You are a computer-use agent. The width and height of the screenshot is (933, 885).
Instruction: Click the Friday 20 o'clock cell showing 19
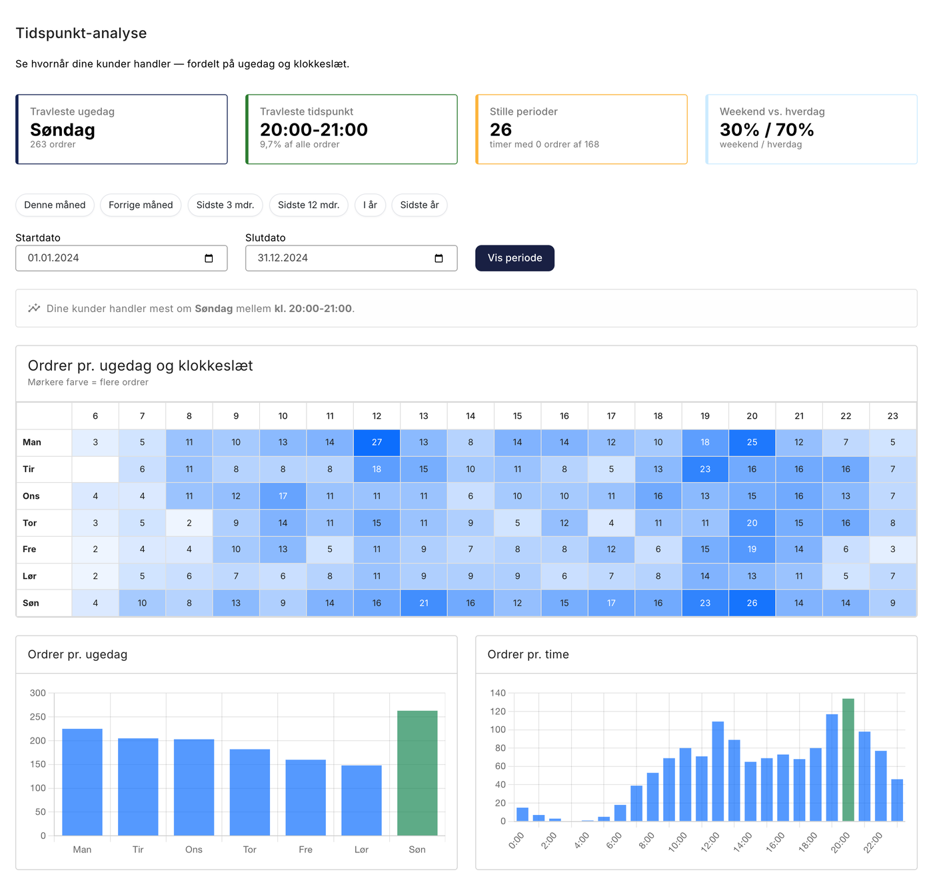(752, 550)
